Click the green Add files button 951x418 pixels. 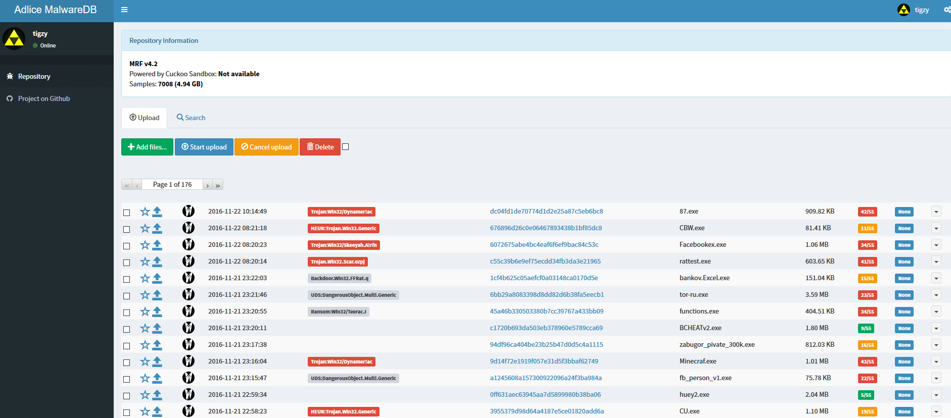[x=147, y=147]
